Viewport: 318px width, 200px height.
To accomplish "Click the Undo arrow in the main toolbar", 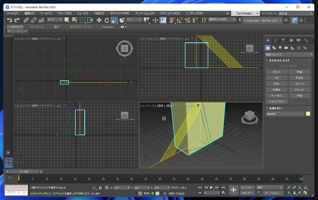I will 9,20.
